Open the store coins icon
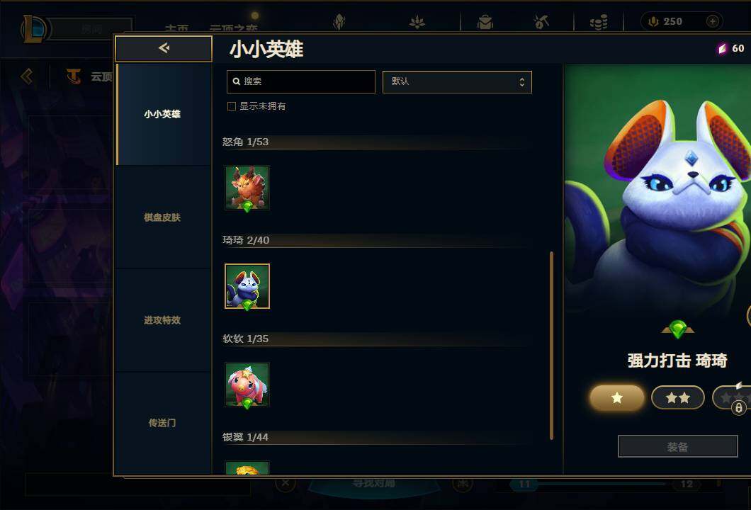751x510 pixels. pyautogui.click(x=598, y=21)
